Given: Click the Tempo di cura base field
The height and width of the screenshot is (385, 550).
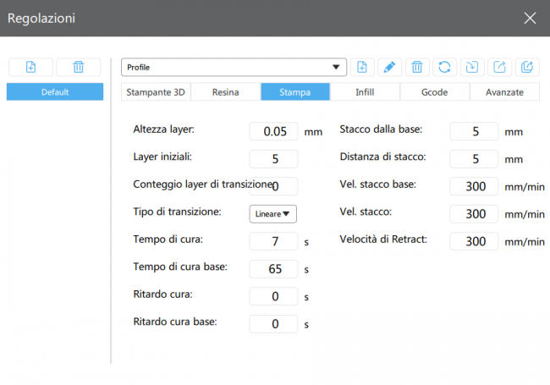Looking at the screenshot, I should 273,269.
